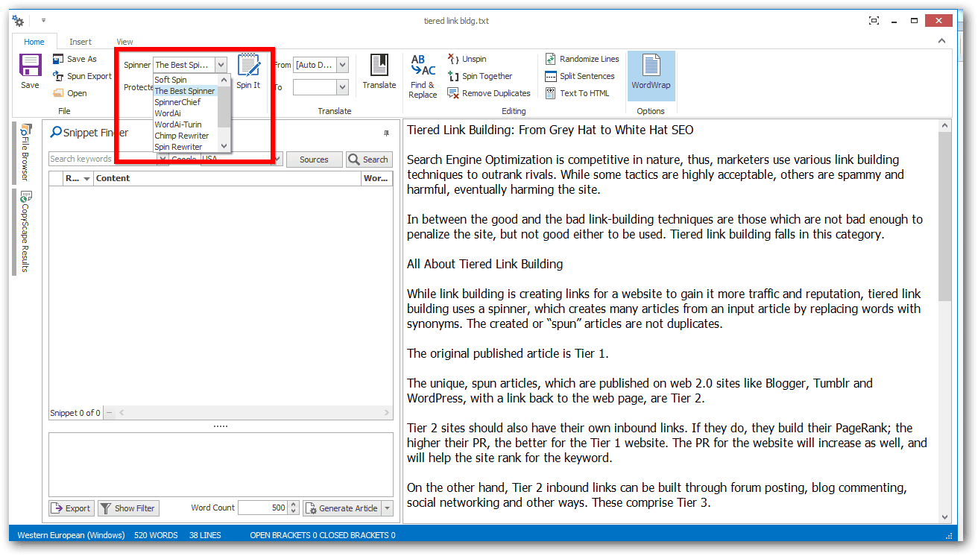The height and width of the screenshot is (556, 978).
Task: Open the USA country dropdown arrow
Action: (x=278, y=159)
